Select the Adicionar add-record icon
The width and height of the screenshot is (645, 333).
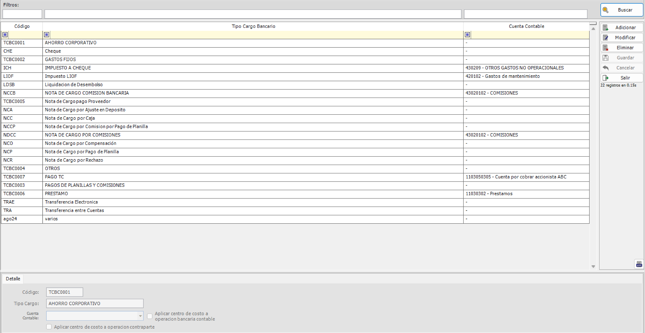(x=606, y=27)
